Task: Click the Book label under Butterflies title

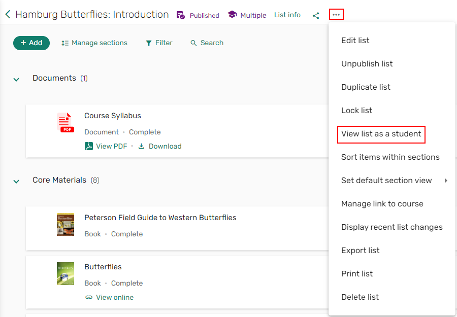Action: click(x=93, y=283)
